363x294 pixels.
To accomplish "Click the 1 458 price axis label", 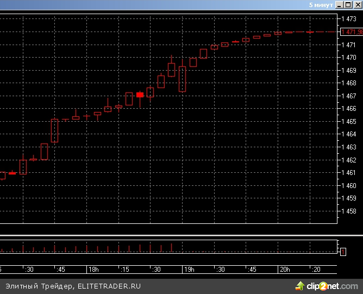I will pyautogui.click(x=348, y=211).
